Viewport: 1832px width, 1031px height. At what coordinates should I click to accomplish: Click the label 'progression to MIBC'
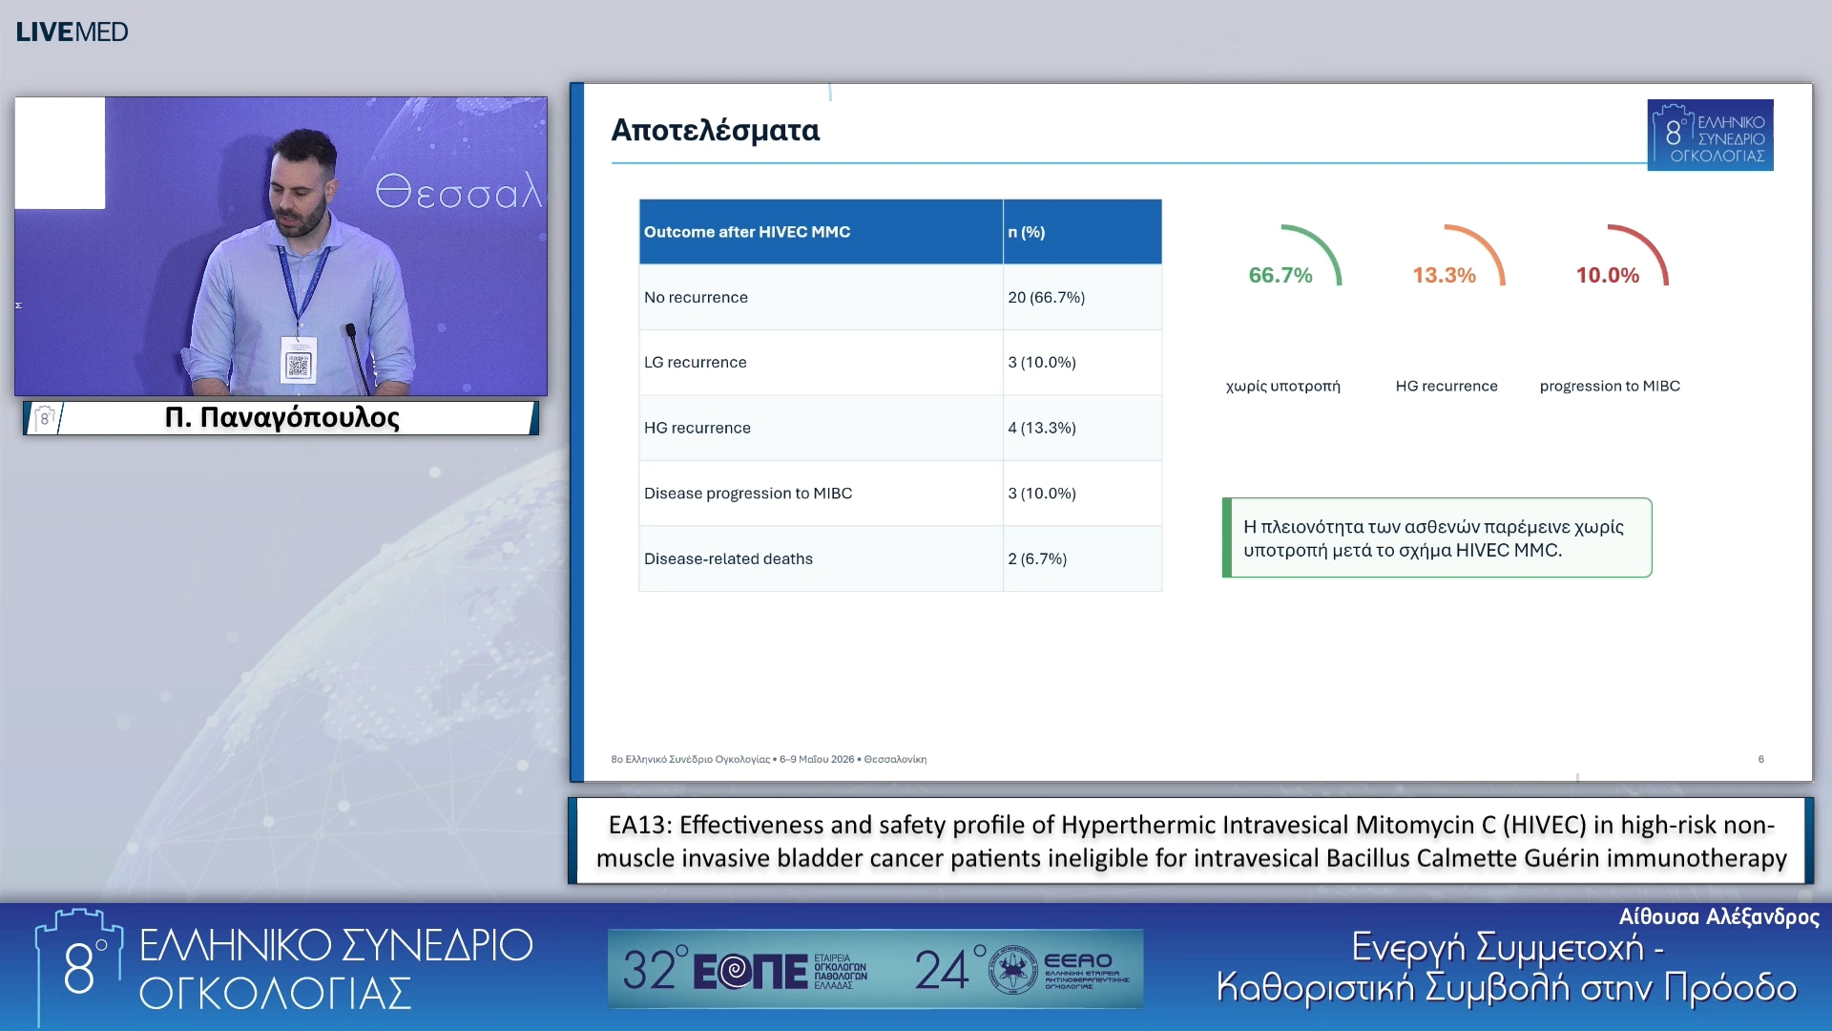pyautogui.click(x=1610, y=386)
